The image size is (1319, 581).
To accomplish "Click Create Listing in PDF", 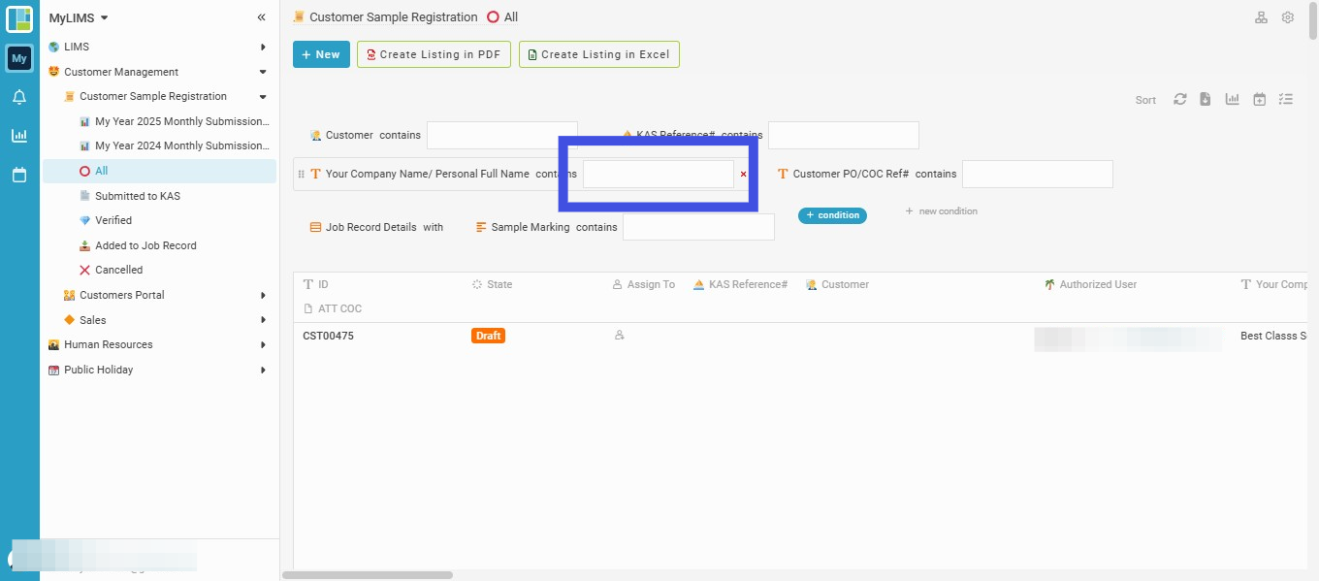I will pos(432,54).
